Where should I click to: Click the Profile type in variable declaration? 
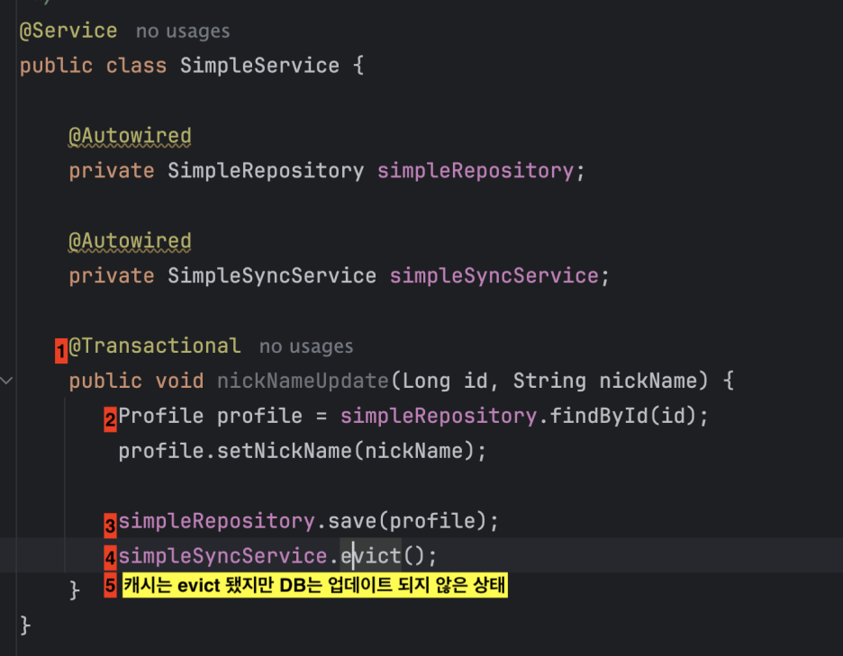click(x=160, y=416)
